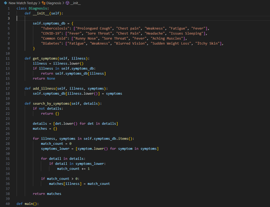Click 'illness.lower()' call on line 12
Viewport: 270px width, 207px height.
pos(68,64)
